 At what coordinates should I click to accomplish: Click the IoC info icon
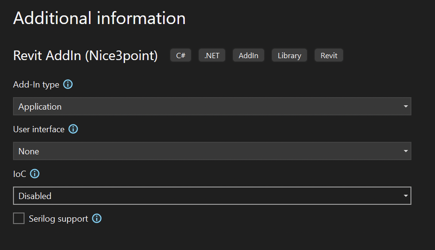[35, 174]
